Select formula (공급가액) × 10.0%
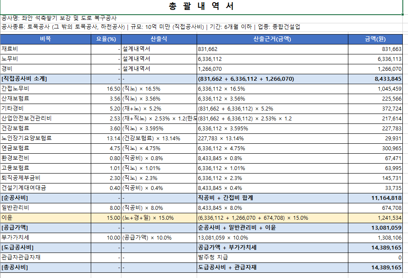This screenshot has height=278, width=408. [159, 237]
